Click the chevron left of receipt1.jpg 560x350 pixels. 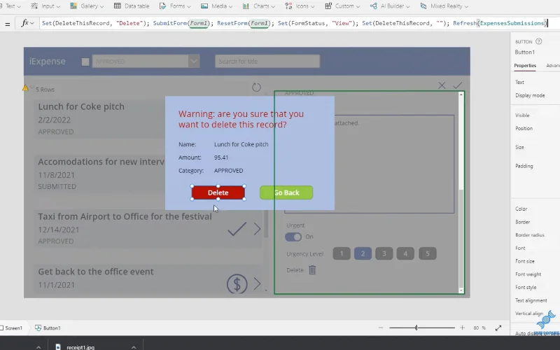click(x=38, y=347)
